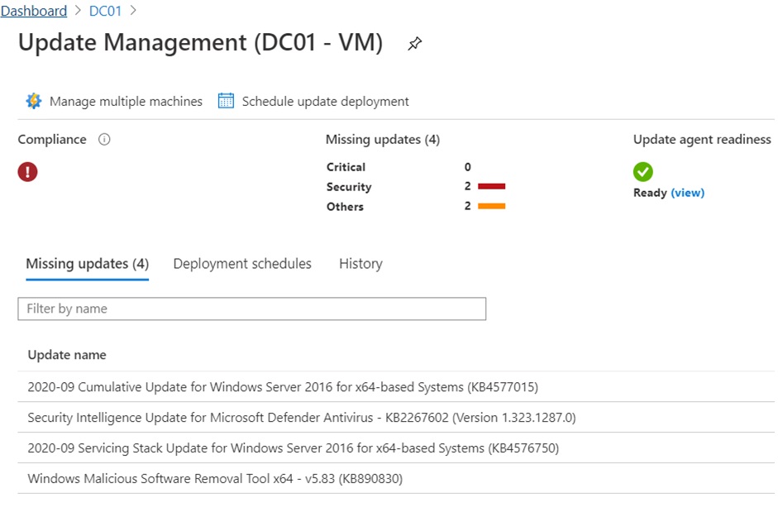
Task: Click the red Security updates bar
Action: [491, 187]
